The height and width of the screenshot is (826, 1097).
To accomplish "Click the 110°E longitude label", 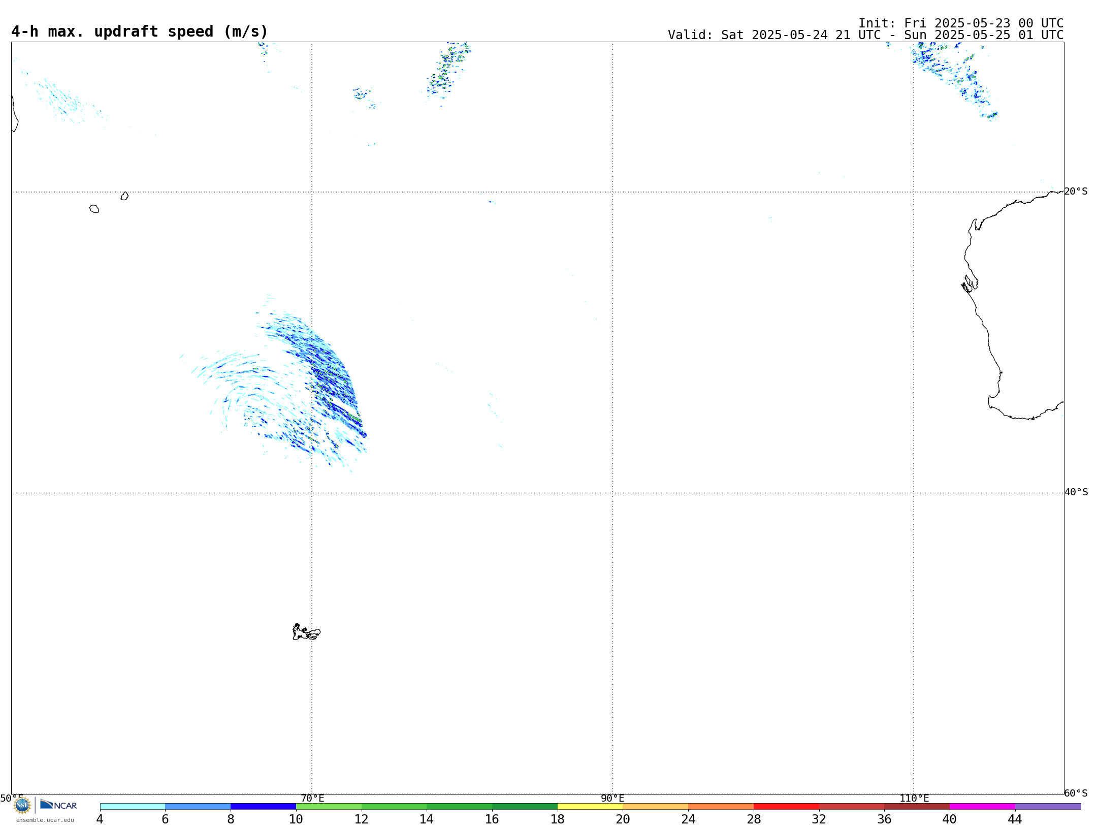I will pos(914,798).
